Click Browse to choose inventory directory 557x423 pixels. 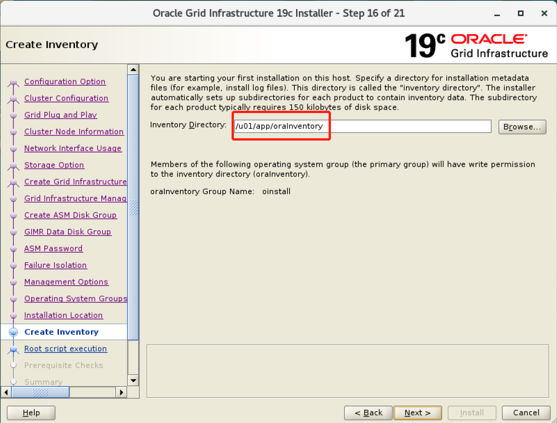pos(522,127)
